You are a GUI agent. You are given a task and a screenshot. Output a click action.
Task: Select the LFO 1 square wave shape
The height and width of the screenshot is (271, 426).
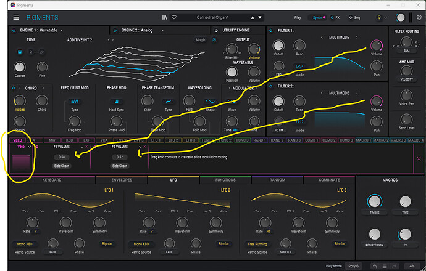57,211
